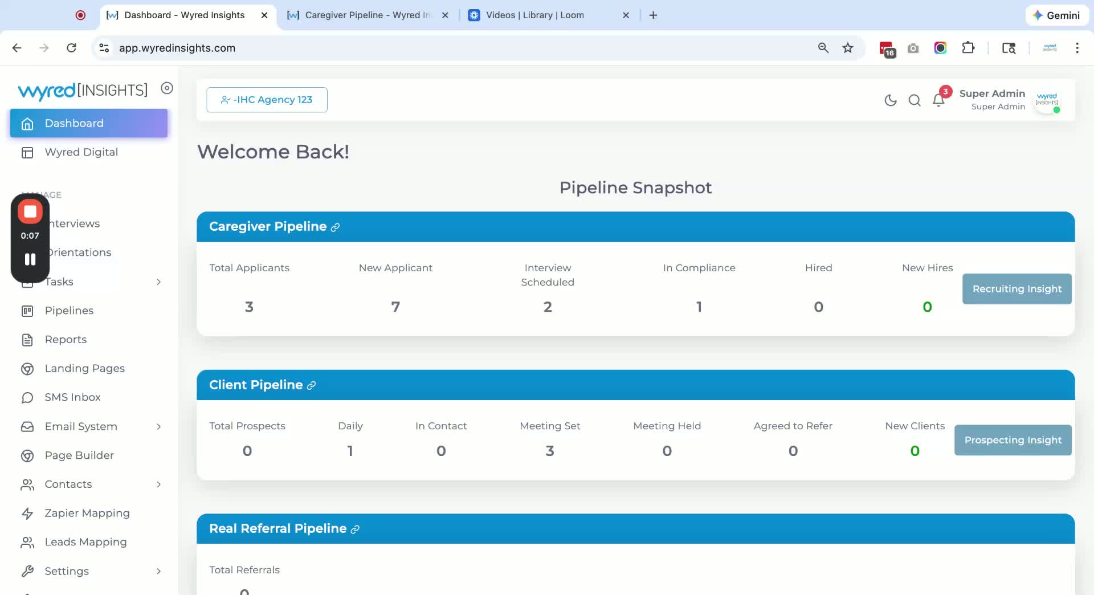The width and height of the screenshot is (1094, 595).
Task: Click the Recruiting Insight button
Action: click(1017, 289)
